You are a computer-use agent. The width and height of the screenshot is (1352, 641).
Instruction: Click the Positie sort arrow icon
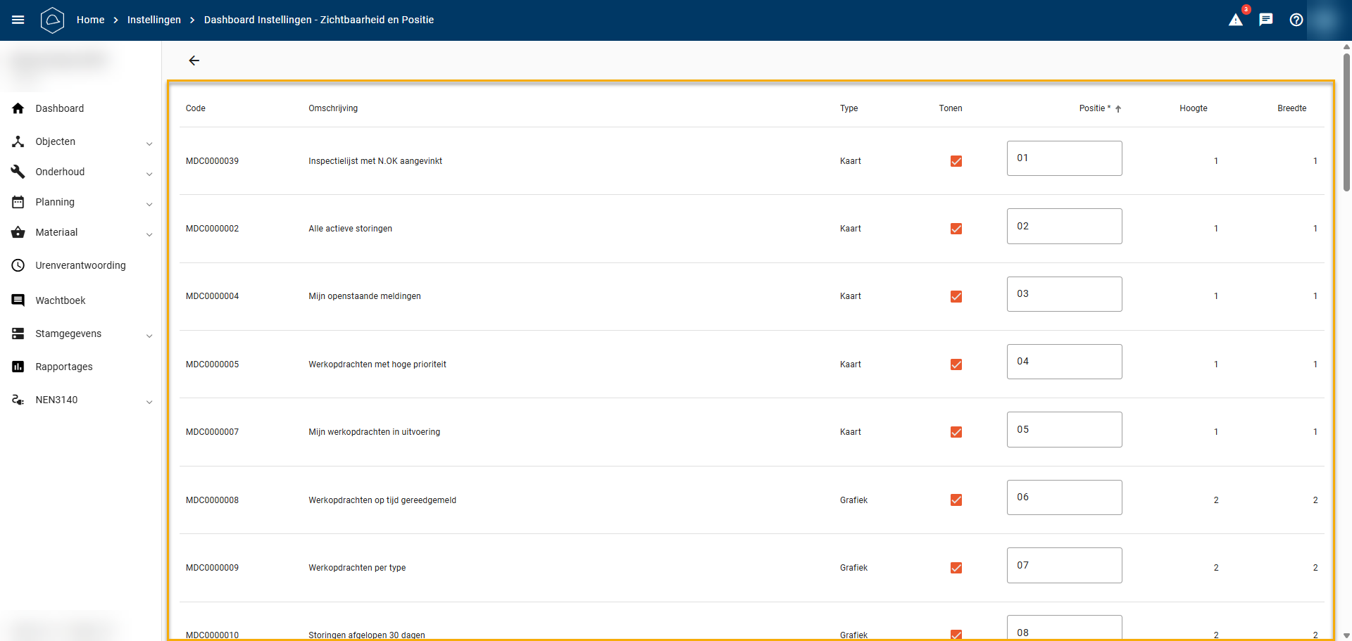(x=1118, y=109)
